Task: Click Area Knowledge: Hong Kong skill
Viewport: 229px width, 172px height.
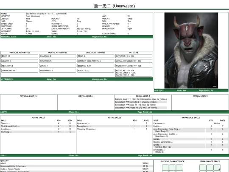Action: click(x=190, y=130)
